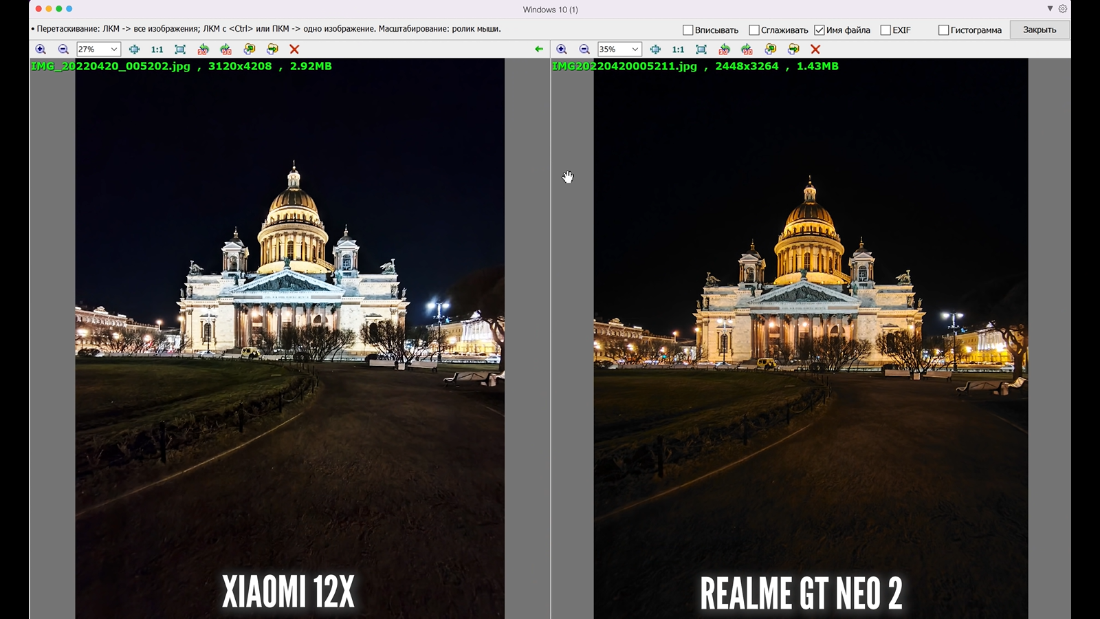Zoom in on the right IMG20220420005211 image
1100x619 pixels.
tap(562, 50)
